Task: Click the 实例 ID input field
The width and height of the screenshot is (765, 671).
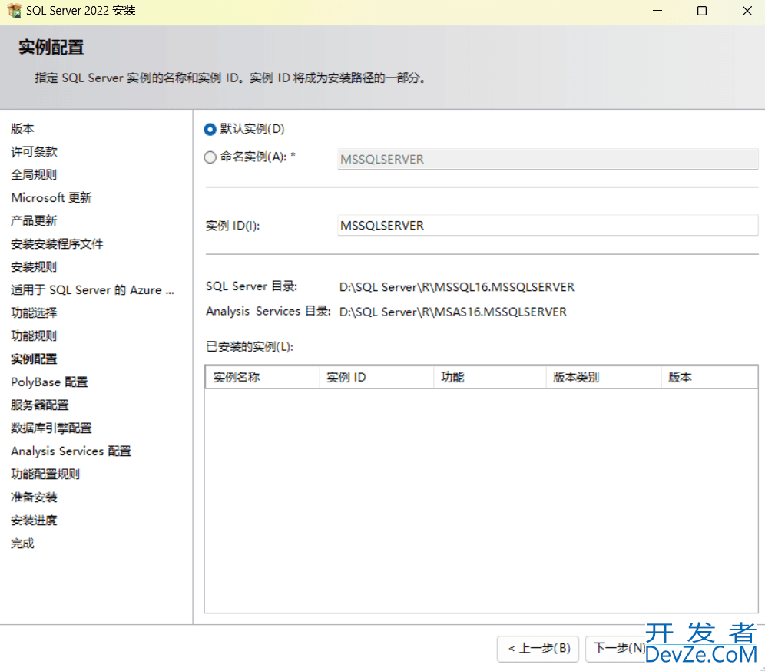Action: tap(548, 226)
